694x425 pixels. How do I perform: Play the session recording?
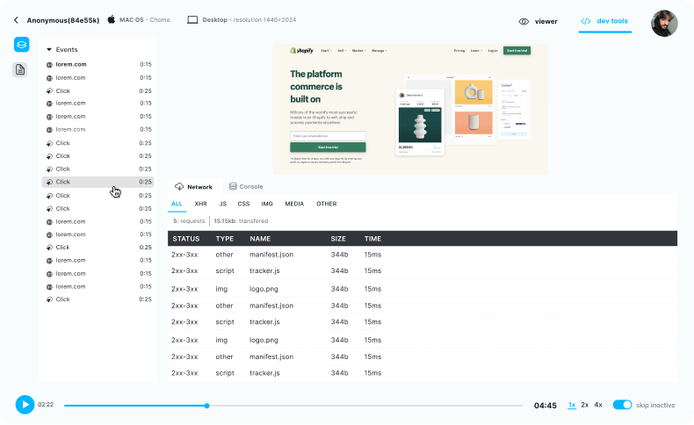[25, 405]
